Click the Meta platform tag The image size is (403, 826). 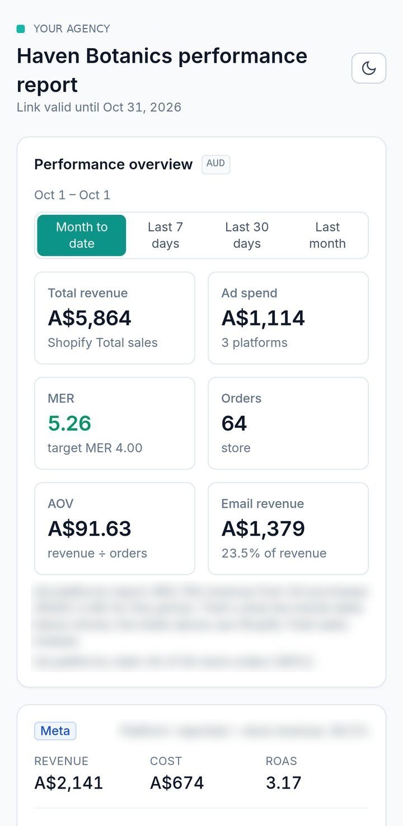coord(55,731)
